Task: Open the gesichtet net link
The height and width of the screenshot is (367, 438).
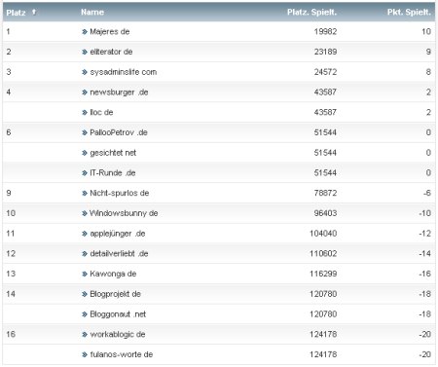Action: coord(113,153)
